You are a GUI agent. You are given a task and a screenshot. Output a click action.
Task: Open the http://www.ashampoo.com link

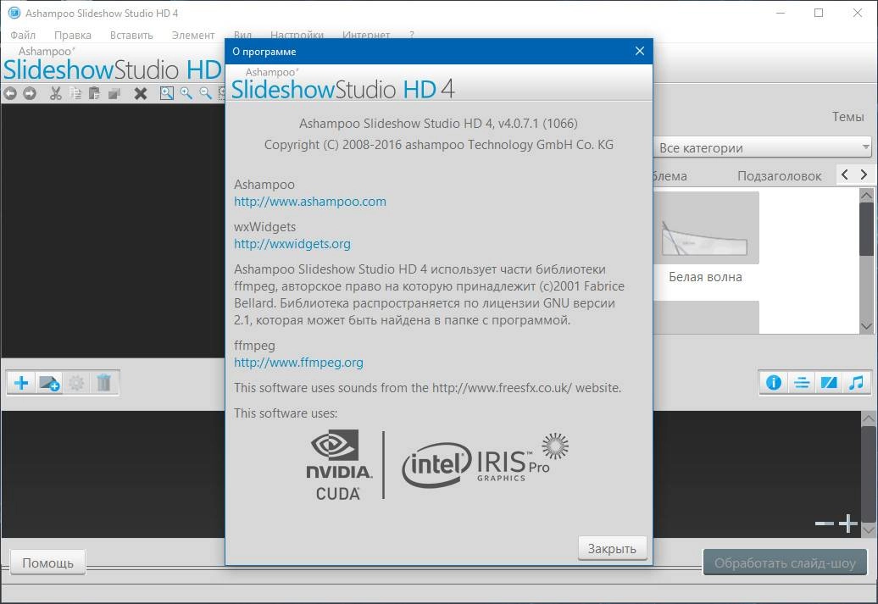point(310,202)
